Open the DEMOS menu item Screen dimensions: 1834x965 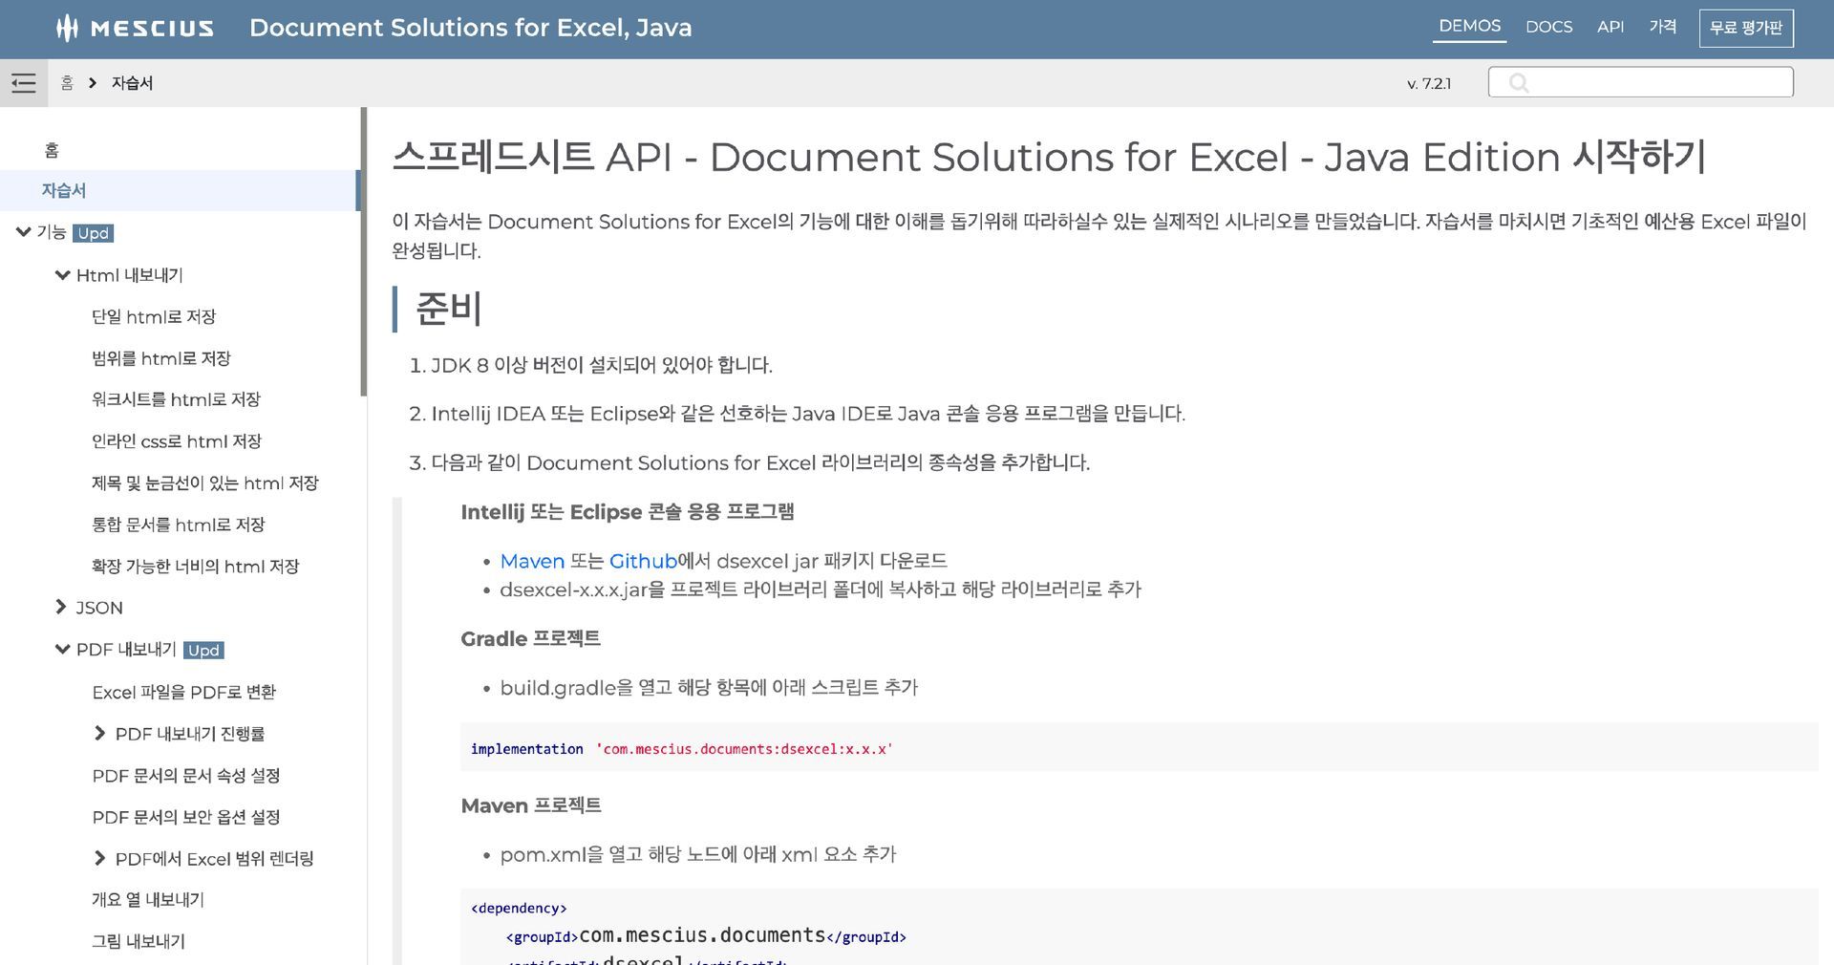point(1469,27)
